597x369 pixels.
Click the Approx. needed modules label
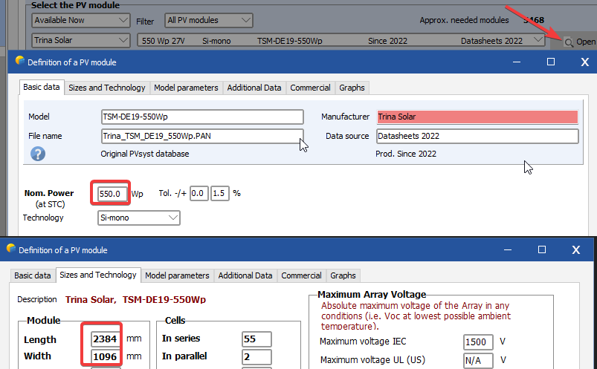464,20
